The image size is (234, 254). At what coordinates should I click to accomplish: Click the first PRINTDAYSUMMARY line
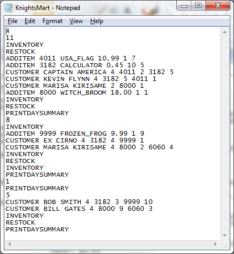click(37, 113)
